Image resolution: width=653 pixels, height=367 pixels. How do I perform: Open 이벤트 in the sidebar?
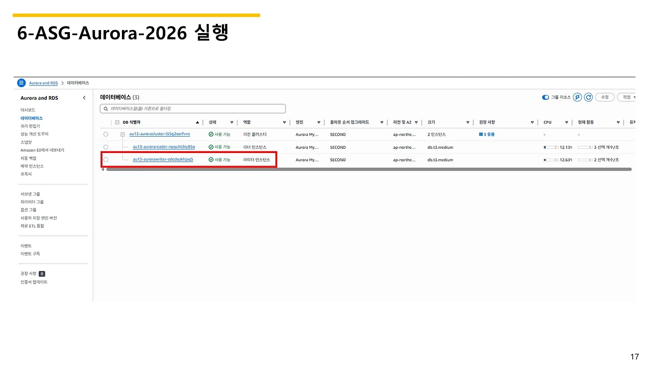tap(26, 246)
